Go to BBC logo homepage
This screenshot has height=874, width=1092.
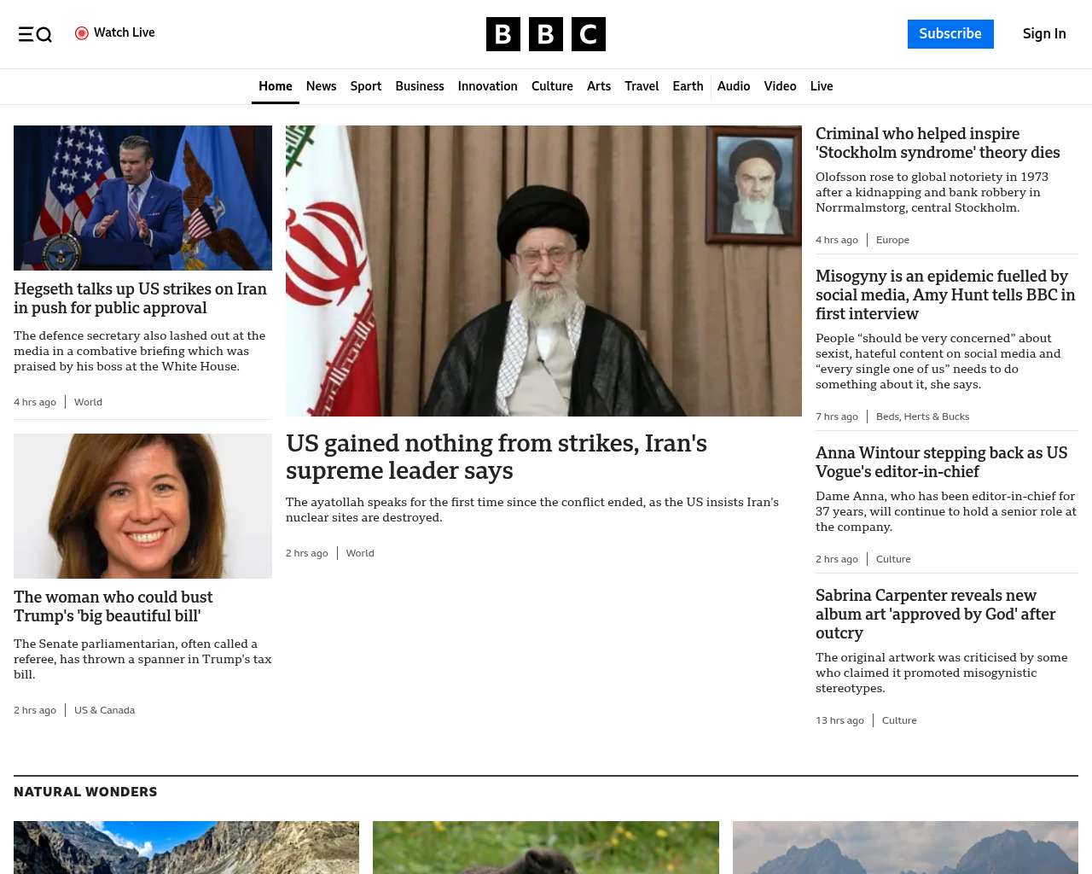point(546,34)
